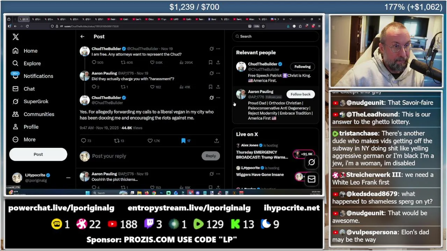Go to Home in the sidebar

25,51
